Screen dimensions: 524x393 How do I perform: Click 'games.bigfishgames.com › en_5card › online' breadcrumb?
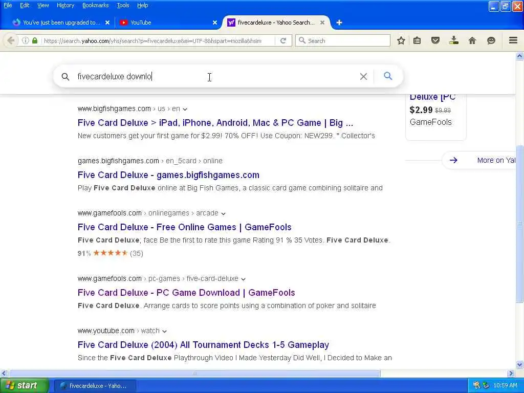tap(150, 161)
